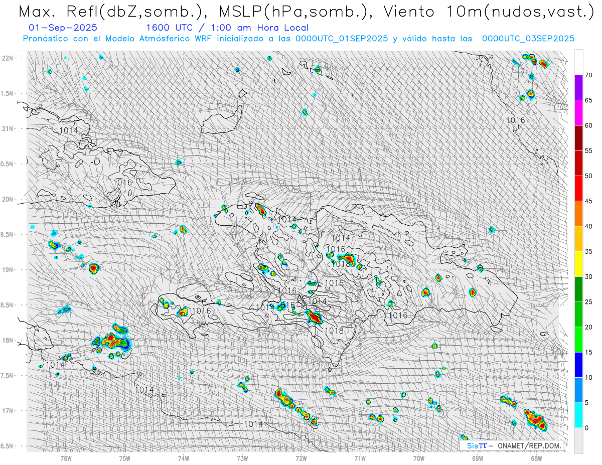Click the gold 35–40 dBZ color bar segment
The width and height of the screenshot is (602, 465).
578,239
